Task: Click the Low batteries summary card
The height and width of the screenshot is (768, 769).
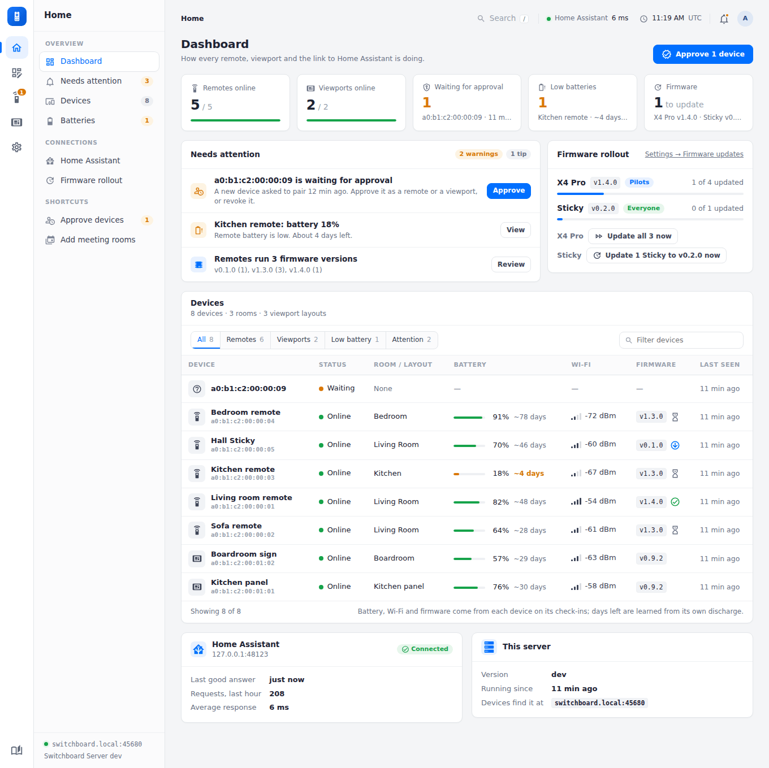Action: pos(582,103)
